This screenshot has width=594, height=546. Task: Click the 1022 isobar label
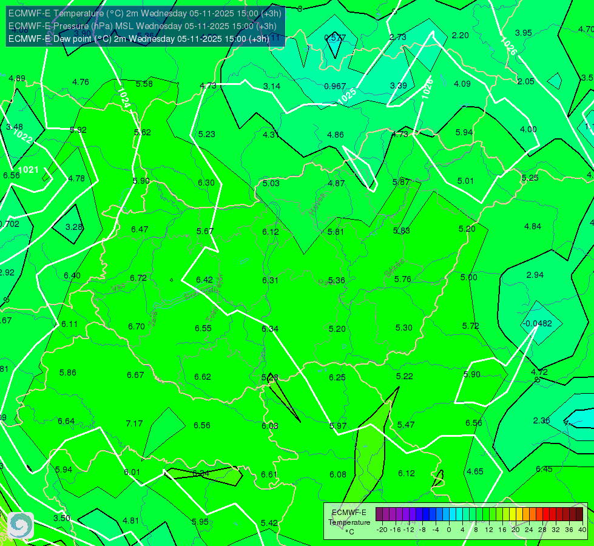22,136
